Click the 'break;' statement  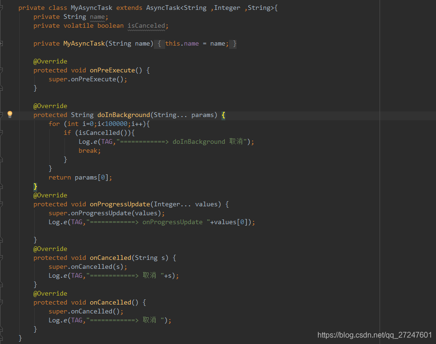pyautogui.click(x=89, y=150)
